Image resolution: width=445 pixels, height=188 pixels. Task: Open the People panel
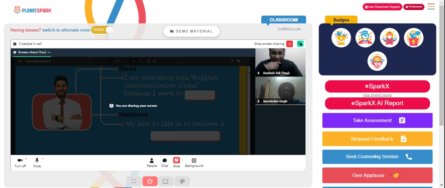(152, 163)
